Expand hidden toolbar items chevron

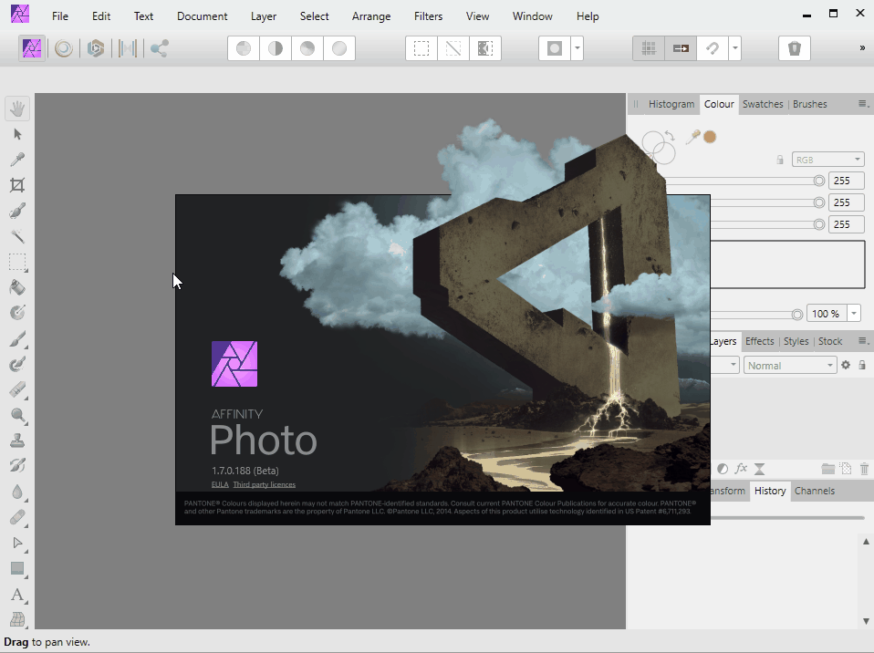[862, 48]
